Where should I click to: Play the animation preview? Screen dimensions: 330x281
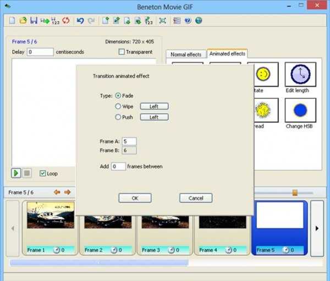(16, 173)
